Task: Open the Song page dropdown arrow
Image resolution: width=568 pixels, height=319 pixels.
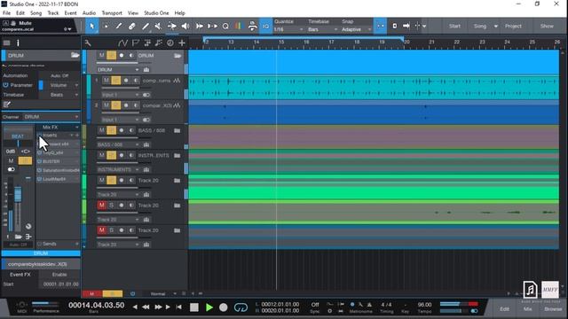Action: [496, 26]
